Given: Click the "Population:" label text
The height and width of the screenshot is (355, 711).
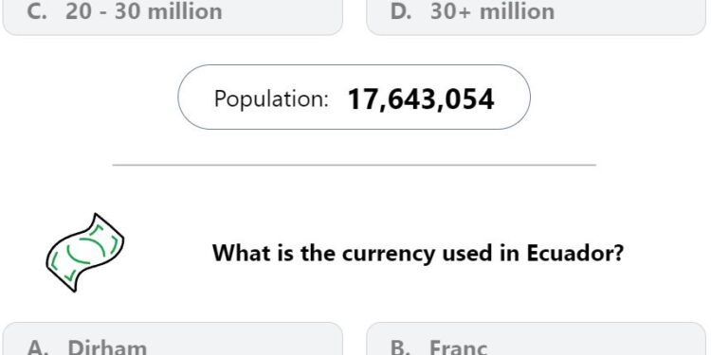Looking at the screenshot, I should click(271, 98).
